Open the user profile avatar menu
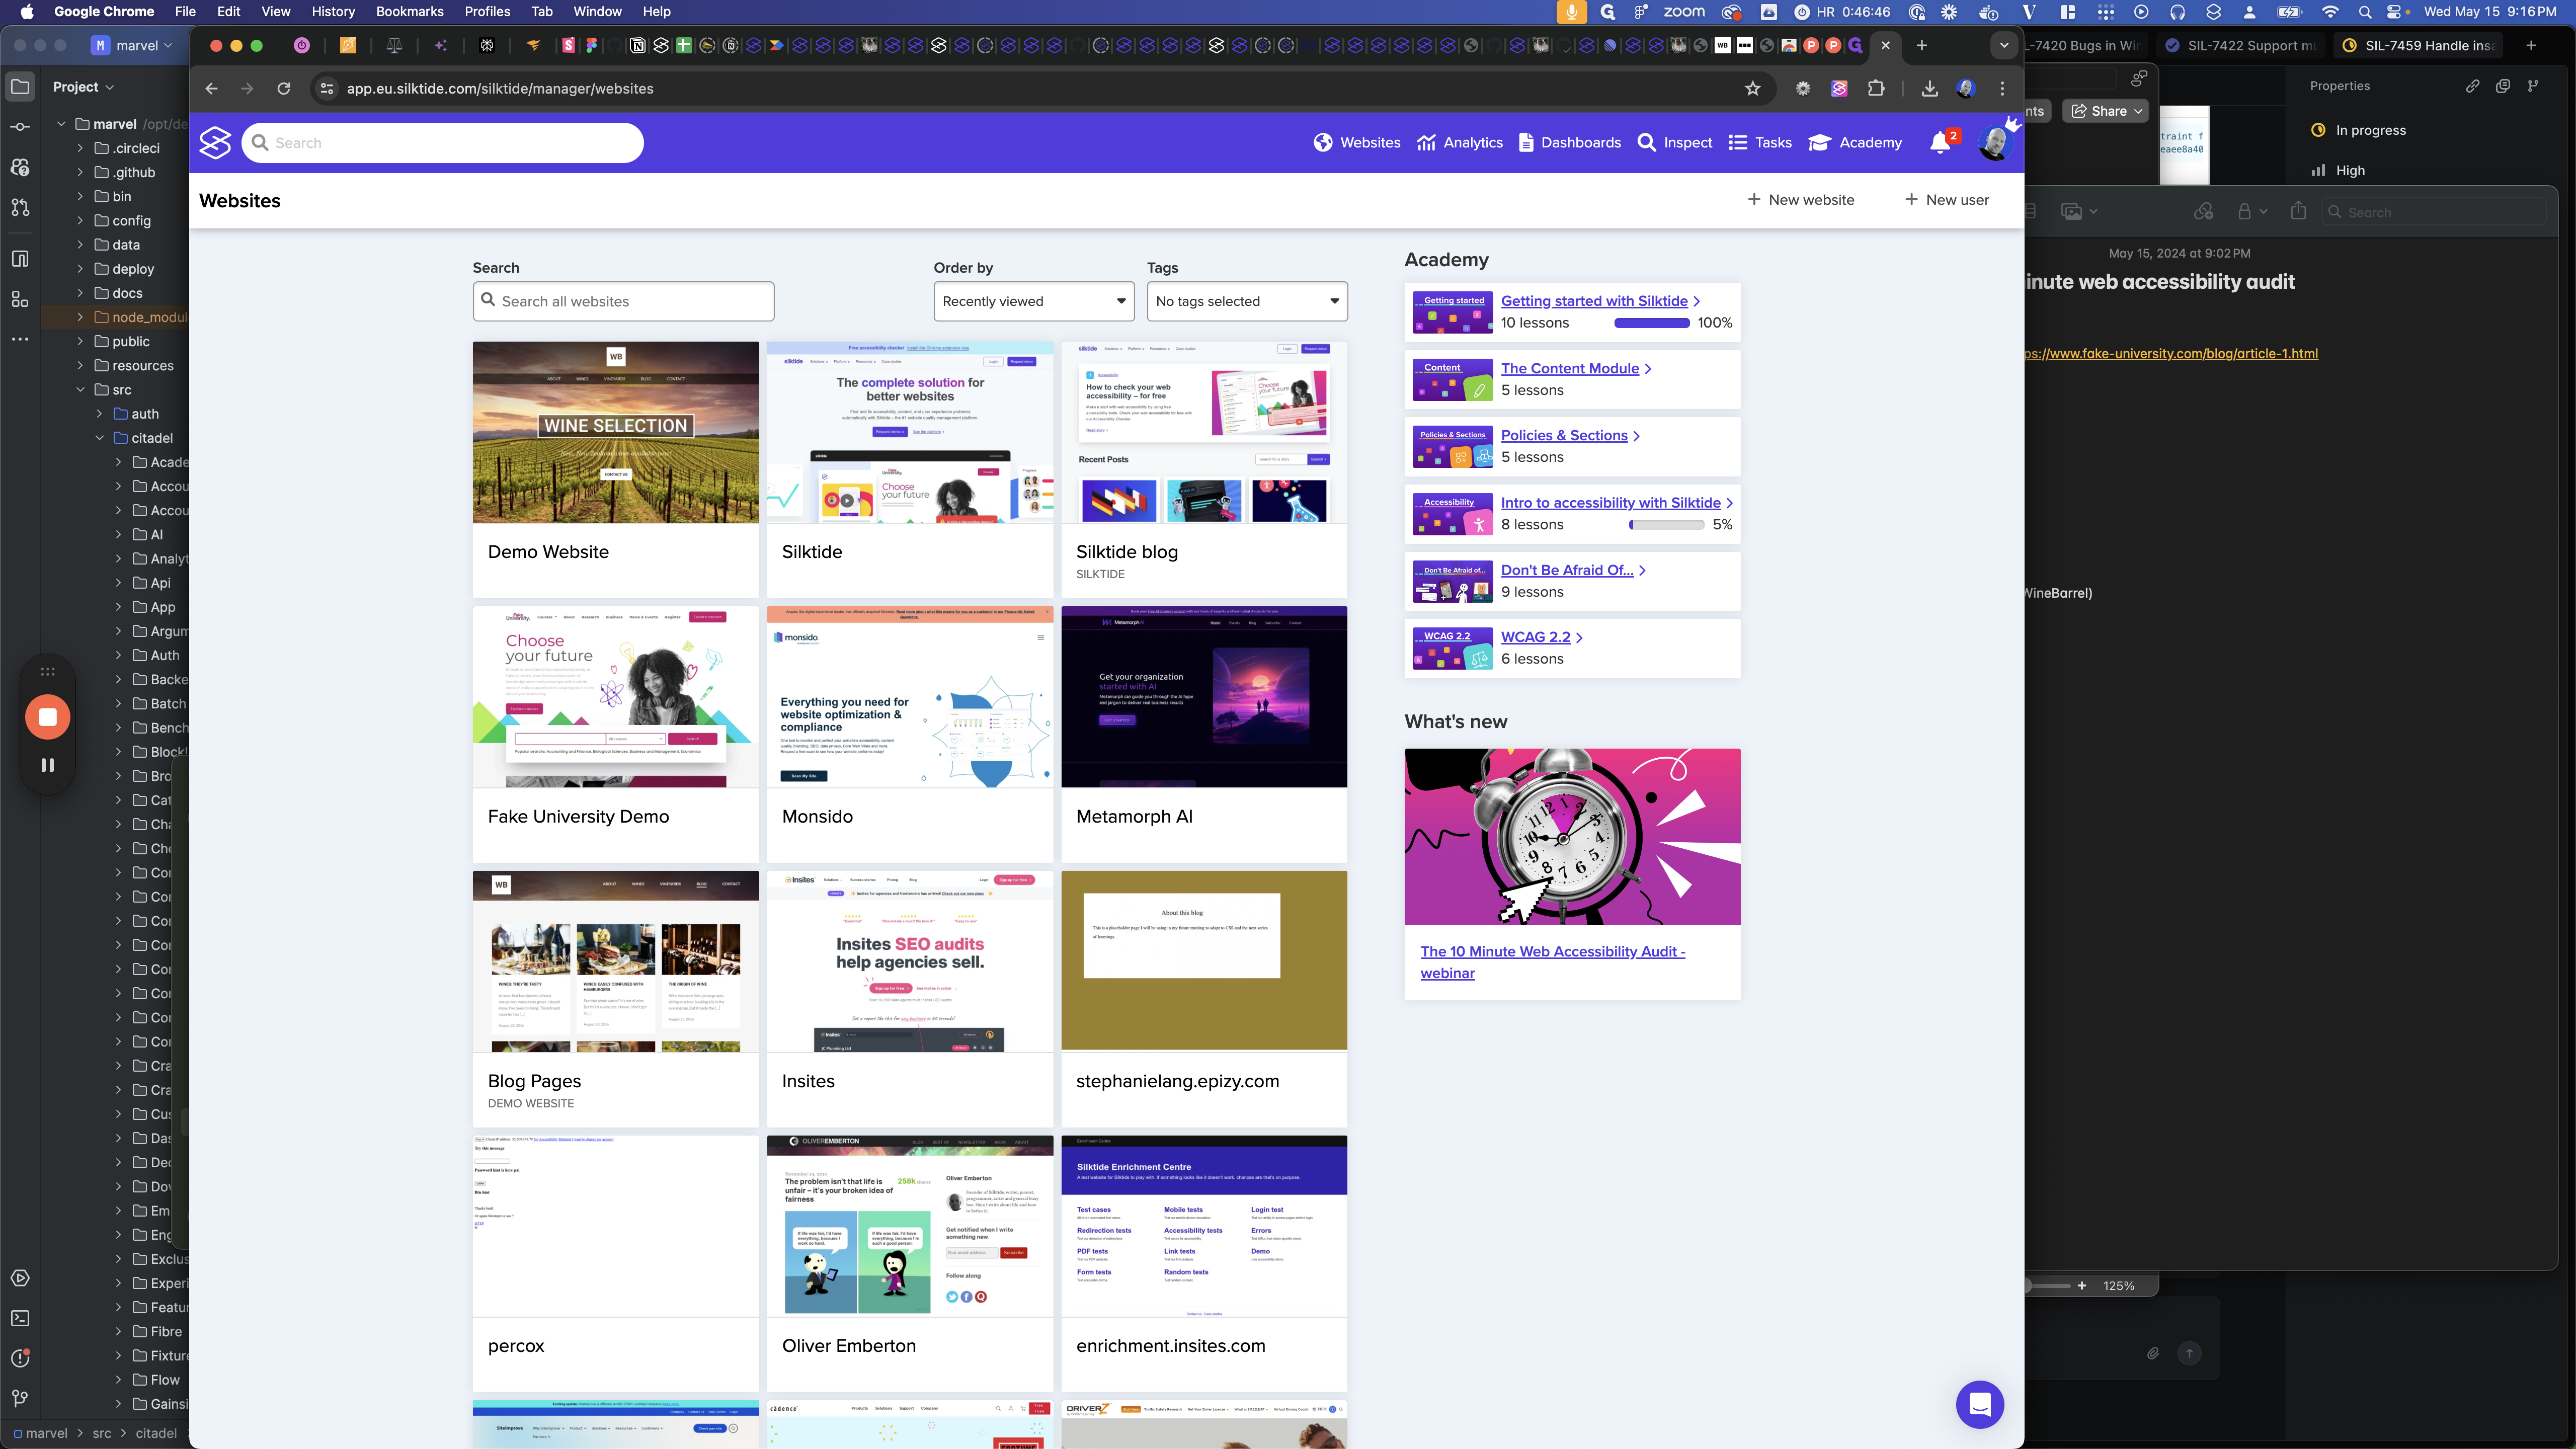This screenshot has width=2576, height=1449. (x=1995, y=142)
